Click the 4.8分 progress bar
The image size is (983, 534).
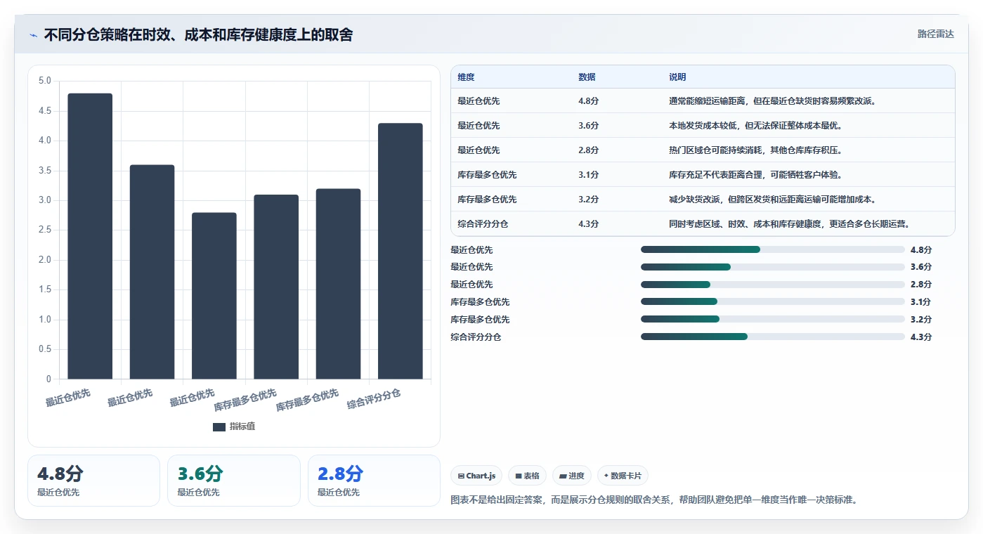(773, 249)
